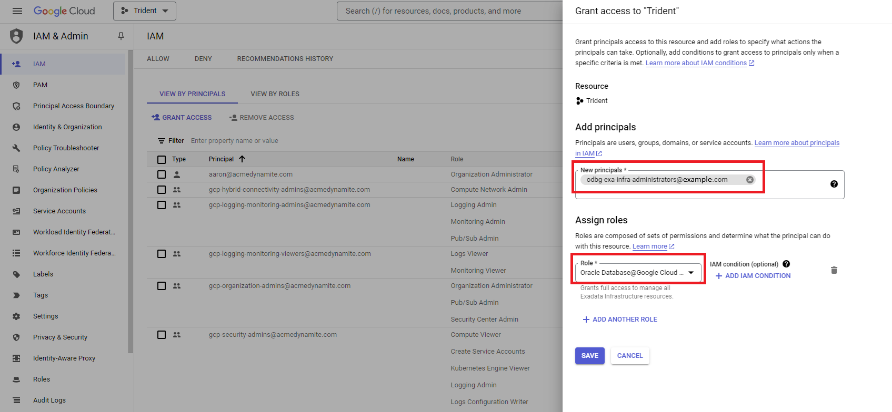Click the IAM & Admin shield icon
892x412 pixels.
point(17,36)
